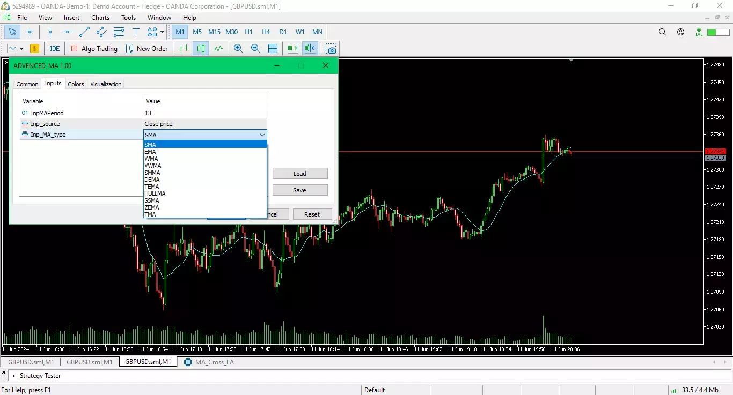Expand the shapes objects dropdown arrow
This screenshot has width=733, height=395.
coord(162,32)
